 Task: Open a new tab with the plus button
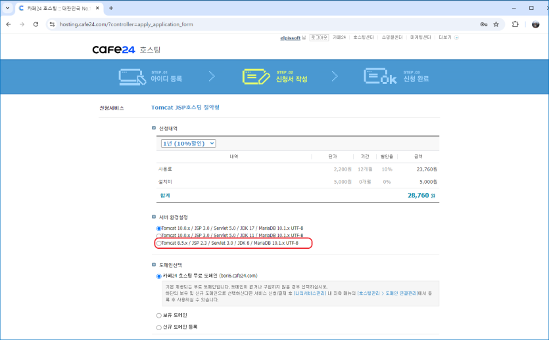click(111, 8)
